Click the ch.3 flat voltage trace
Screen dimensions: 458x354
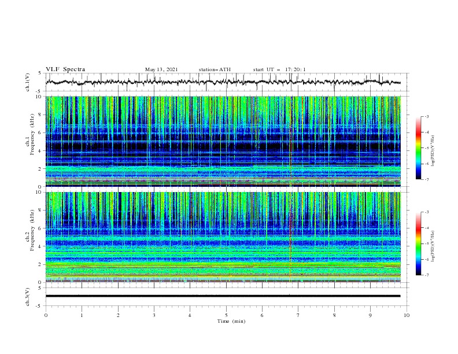pyautogui.click(x=223, y=296)
